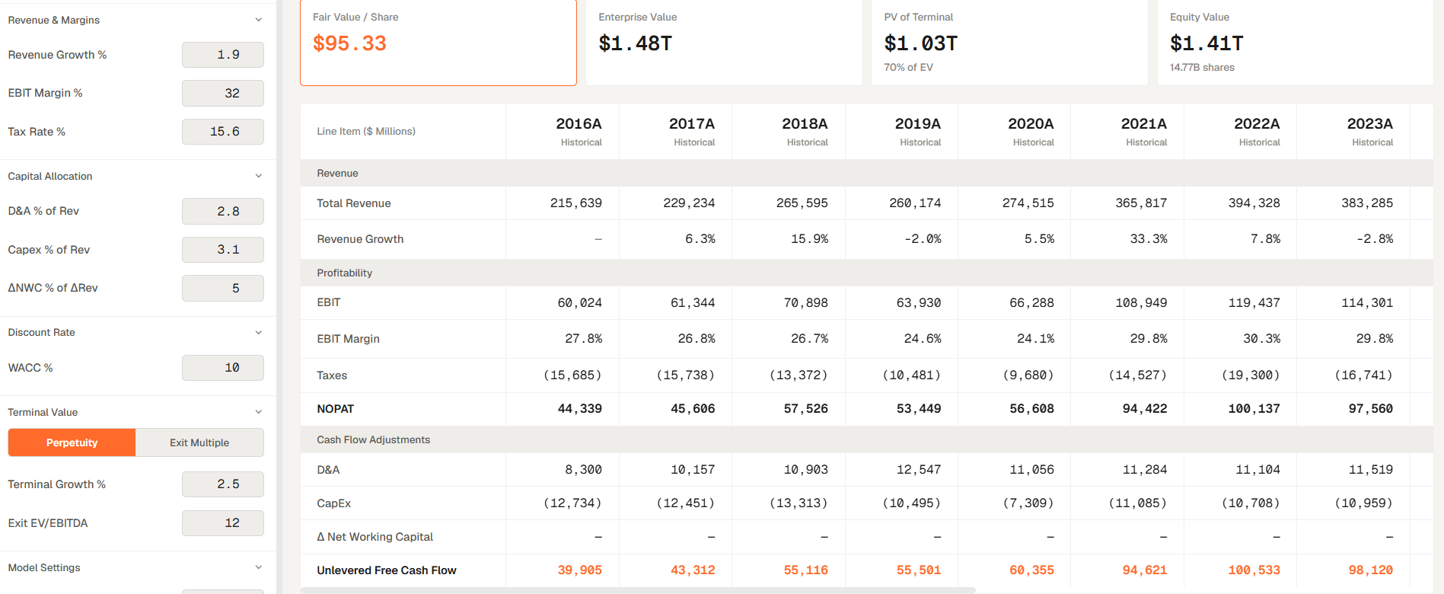Collapse the Terminal Value section chevron
This screenshot has width=1444, height=594.
(x=259, y=412)
